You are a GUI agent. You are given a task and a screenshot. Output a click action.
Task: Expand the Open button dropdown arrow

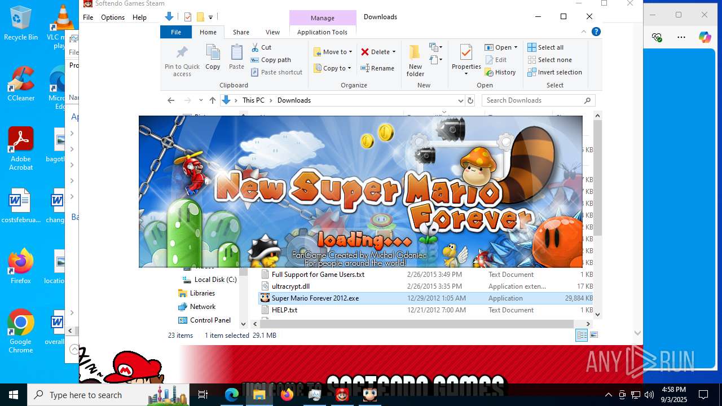tap(516, 47)
